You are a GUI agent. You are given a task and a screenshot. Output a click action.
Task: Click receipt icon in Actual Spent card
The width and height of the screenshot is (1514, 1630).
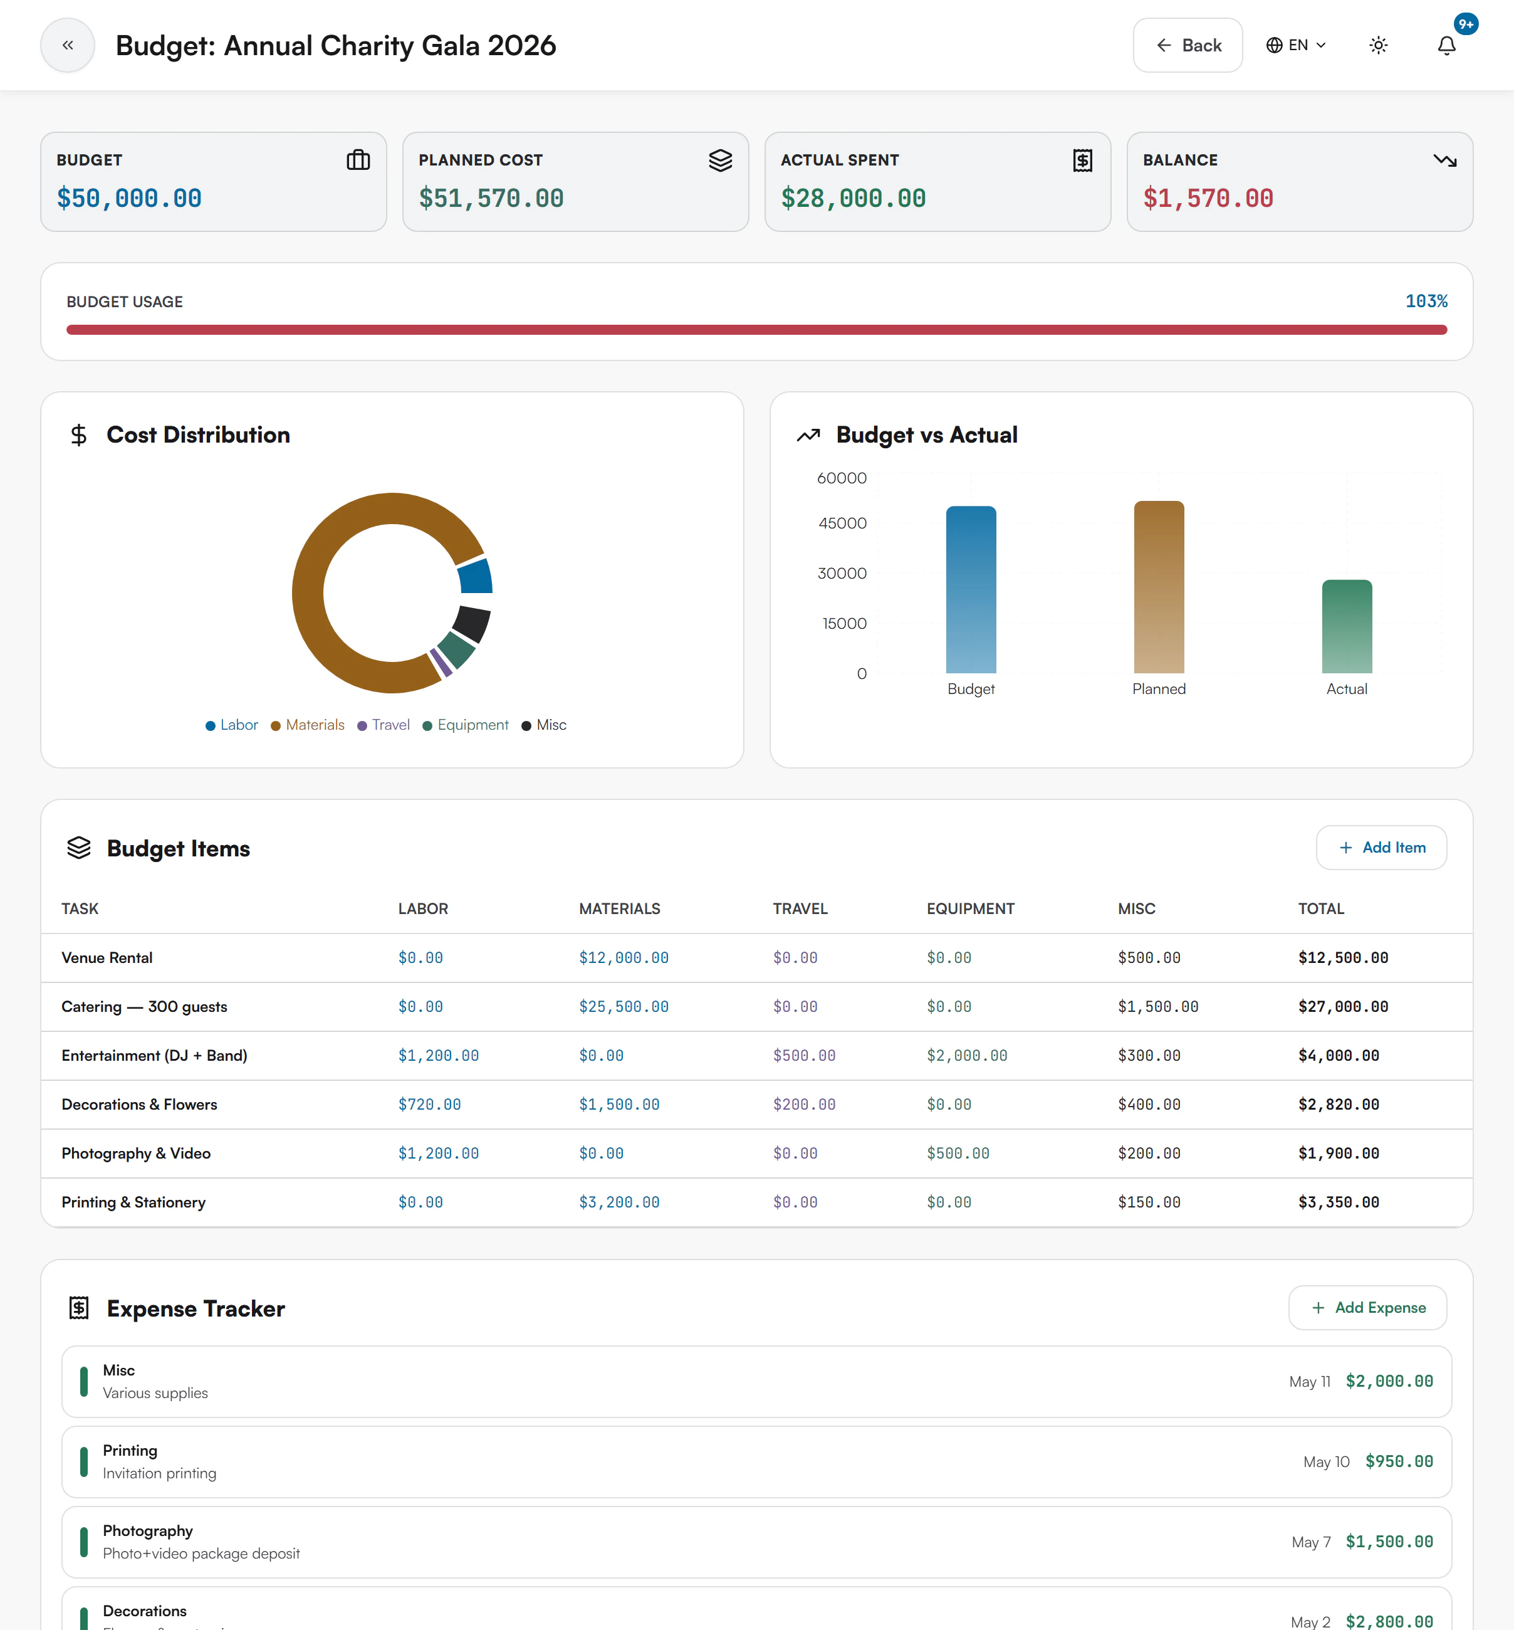point(1082,160)
